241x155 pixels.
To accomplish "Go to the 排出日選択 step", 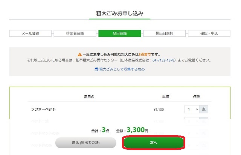I will coord(164,33).
